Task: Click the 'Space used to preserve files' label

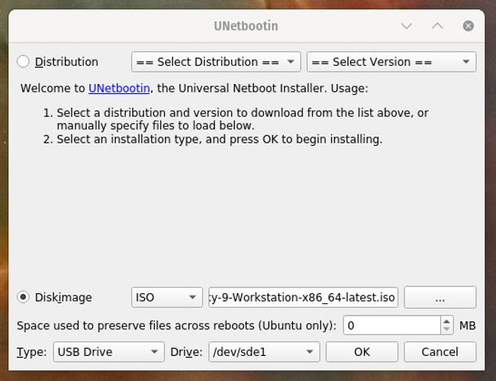Action: coord(176,325)
